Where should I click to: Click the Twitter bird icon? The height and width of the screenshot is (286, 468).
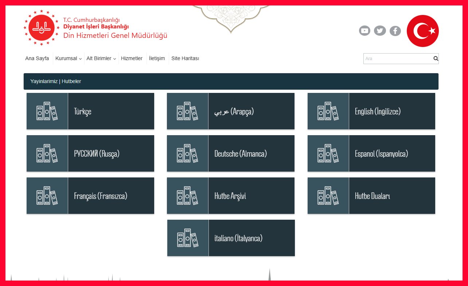pyautogui.click(x=380, y=31)
